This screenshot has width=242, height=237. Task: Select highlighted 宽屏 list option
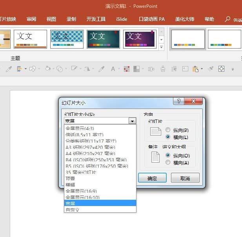[x=100, y=203]
